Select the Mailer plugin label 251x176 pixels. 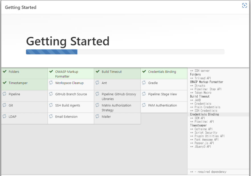pos(106,117)
